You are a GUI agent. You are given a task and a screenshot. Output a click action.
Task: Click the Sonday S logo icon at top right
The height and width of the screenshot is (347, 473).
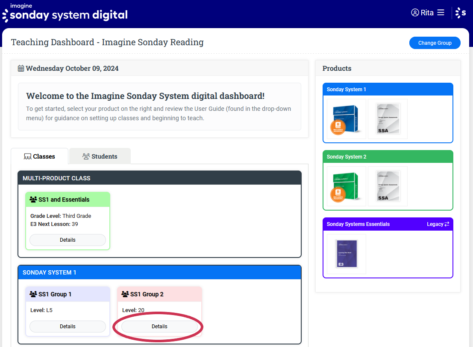tap(461, 13)
